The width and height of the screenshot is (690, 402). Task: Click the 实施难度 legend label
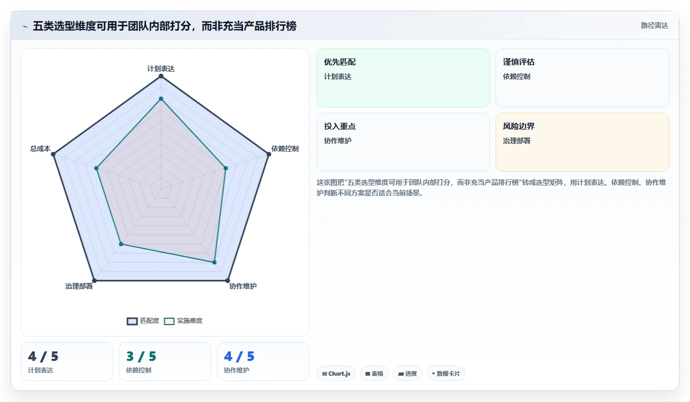click(x=190, y=321)
